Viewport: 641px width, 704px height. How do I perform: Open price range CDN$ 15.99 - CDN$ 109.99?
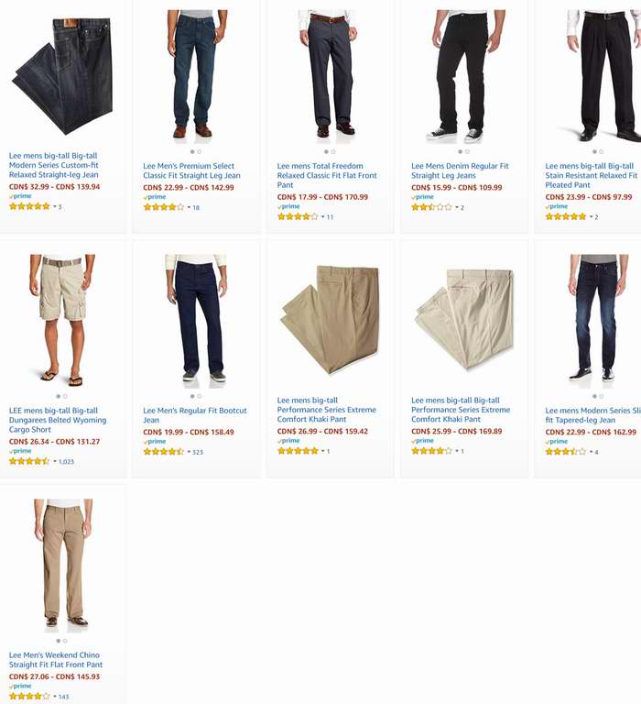(x=457, y=188)
